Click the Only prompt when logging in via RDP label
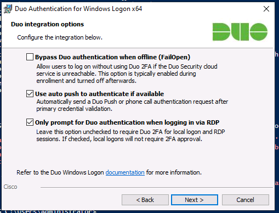 click(x=127, y=122)
